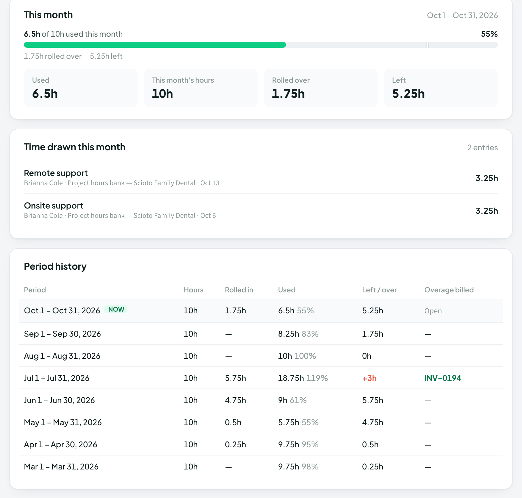Click the Period history heading
Image resolution: width=522 pixels, height=498 pixels.
coord(55,266)
